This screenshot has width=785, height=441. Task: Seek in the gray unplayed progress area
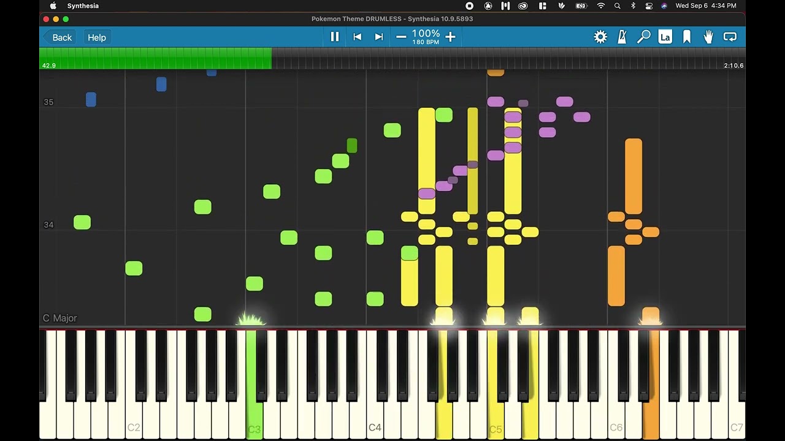pos(508,59)
